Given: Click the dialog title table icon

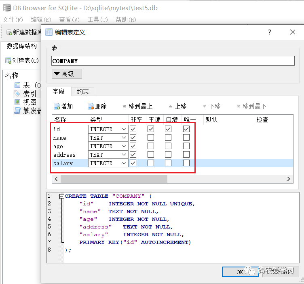Looking at the screenshot, I should coord(49,32).
